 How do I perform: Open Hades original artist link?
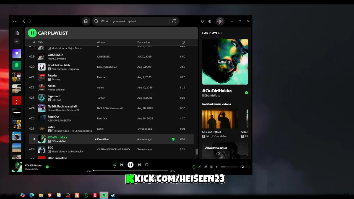coord(56,90)
